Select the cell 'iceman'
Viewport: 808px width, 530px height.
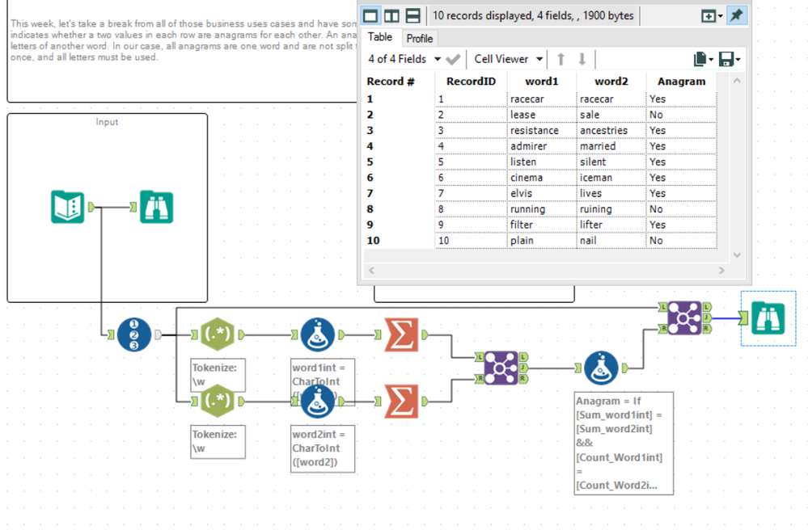(x=611, y=178)
